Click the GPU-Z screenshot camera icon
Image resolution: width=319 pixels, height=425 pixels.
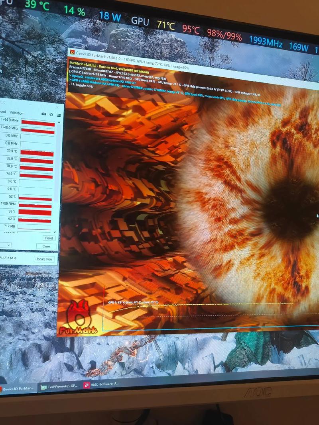(x=43, y=114)
